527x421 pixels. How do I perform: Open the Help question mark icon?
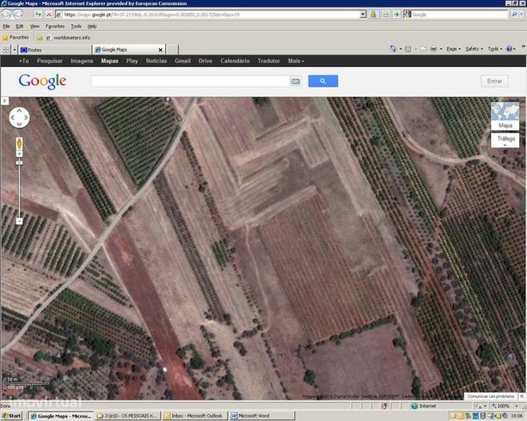[509, 49]
